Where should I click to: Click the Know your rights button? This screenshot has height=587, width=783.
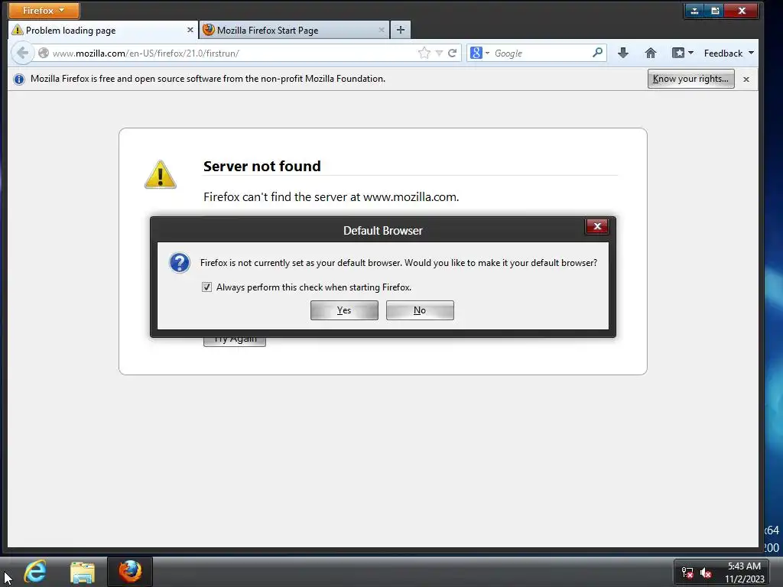(690, 79)
